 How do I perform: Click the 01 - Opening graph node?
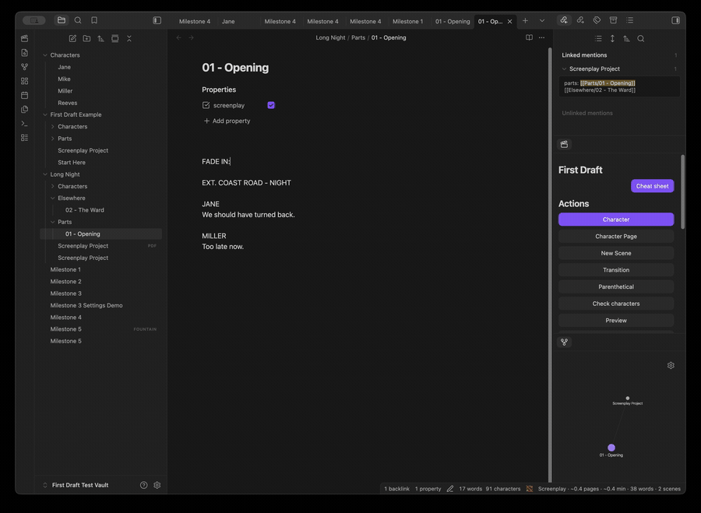tap(611, 448)
